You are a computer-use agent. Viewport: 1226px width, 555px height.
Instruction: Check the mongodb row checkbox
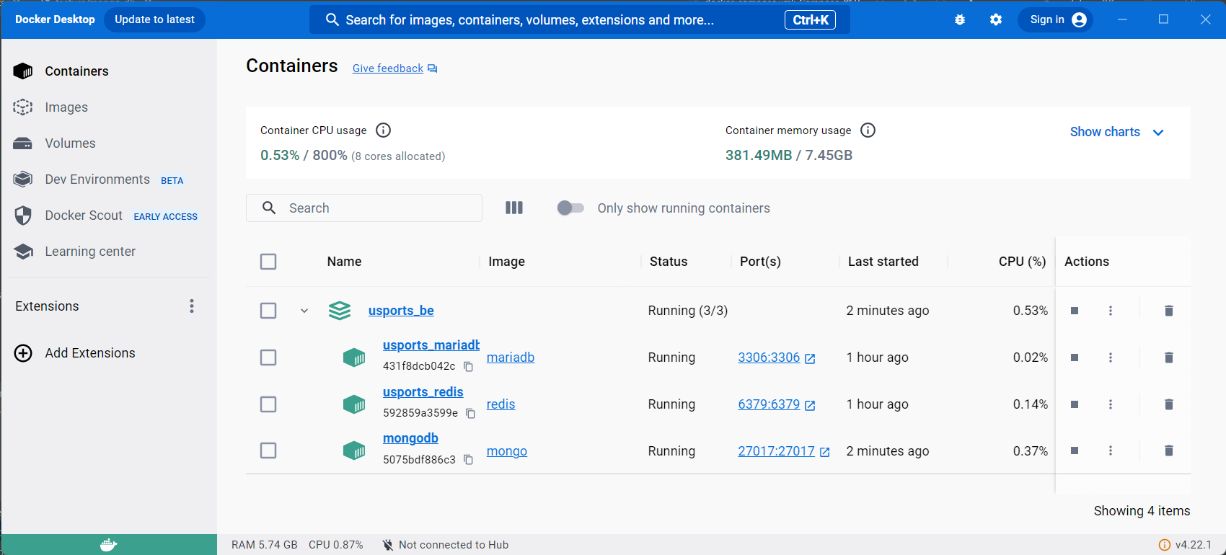pos(268,450)
